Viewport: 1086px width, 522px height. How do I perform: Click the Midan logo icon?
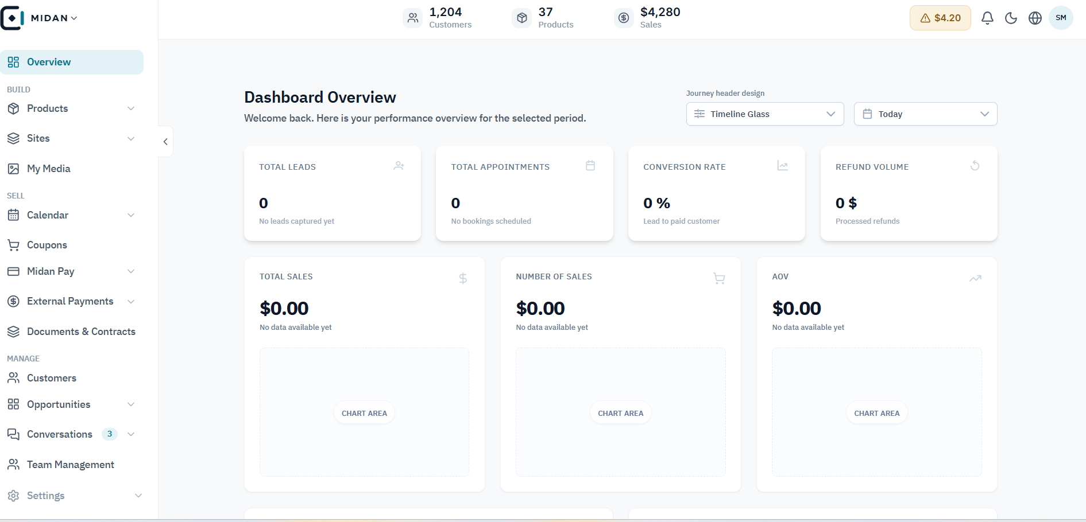tap(12, 18)
